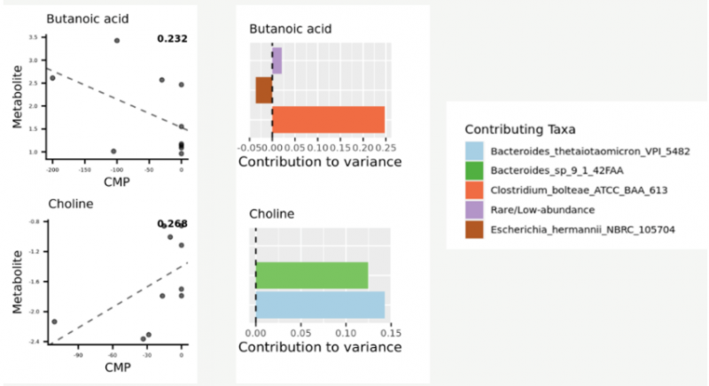This screenshot has height=386, width=709.
Task: Select the brown negative bar in Butanoic acid chart
Action: [263, 90]
